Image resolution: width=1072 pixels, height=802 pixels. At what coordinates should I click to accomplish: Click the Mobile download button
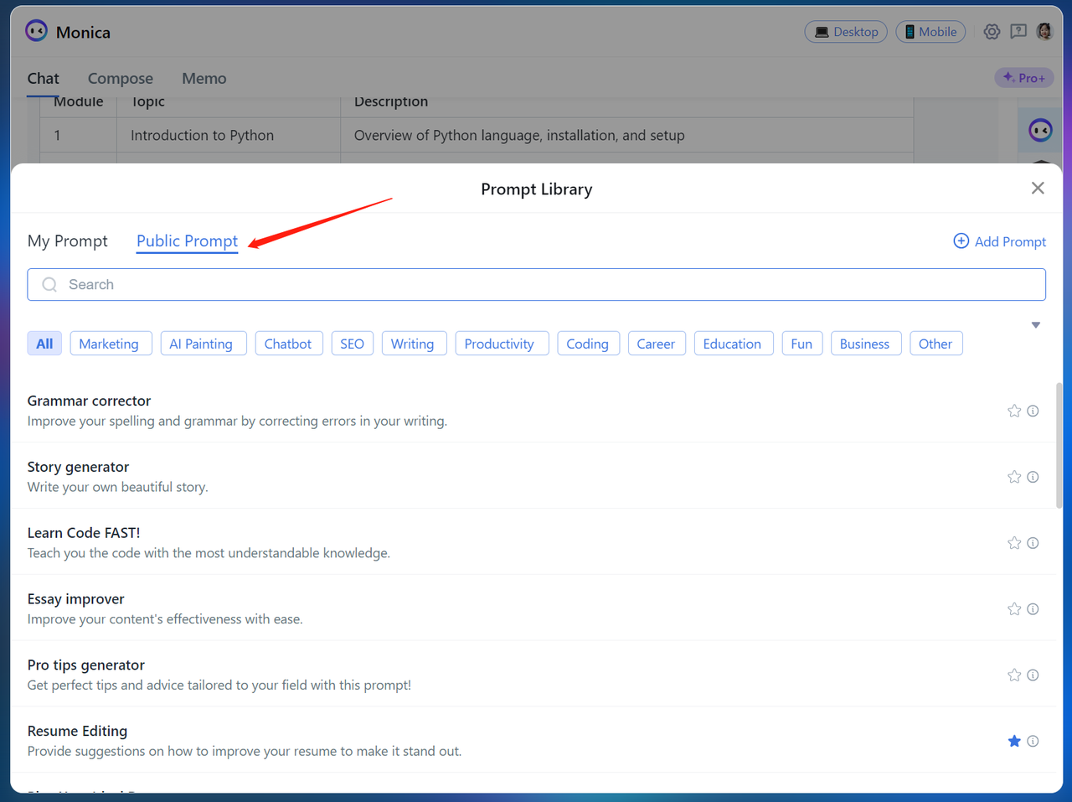click(930, 32)
